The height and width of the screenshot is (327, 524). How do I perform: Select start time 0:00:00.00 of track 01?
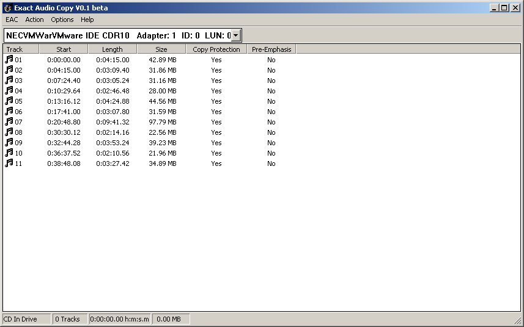64,60
